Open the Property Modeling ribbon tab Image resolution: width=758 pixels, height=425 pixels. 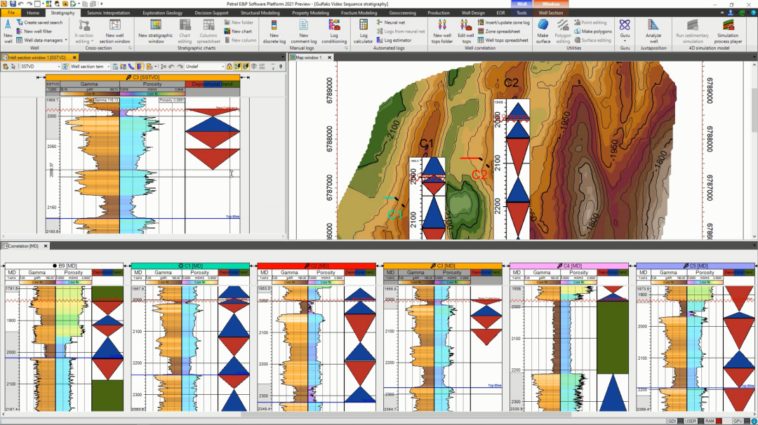(310, 13)
